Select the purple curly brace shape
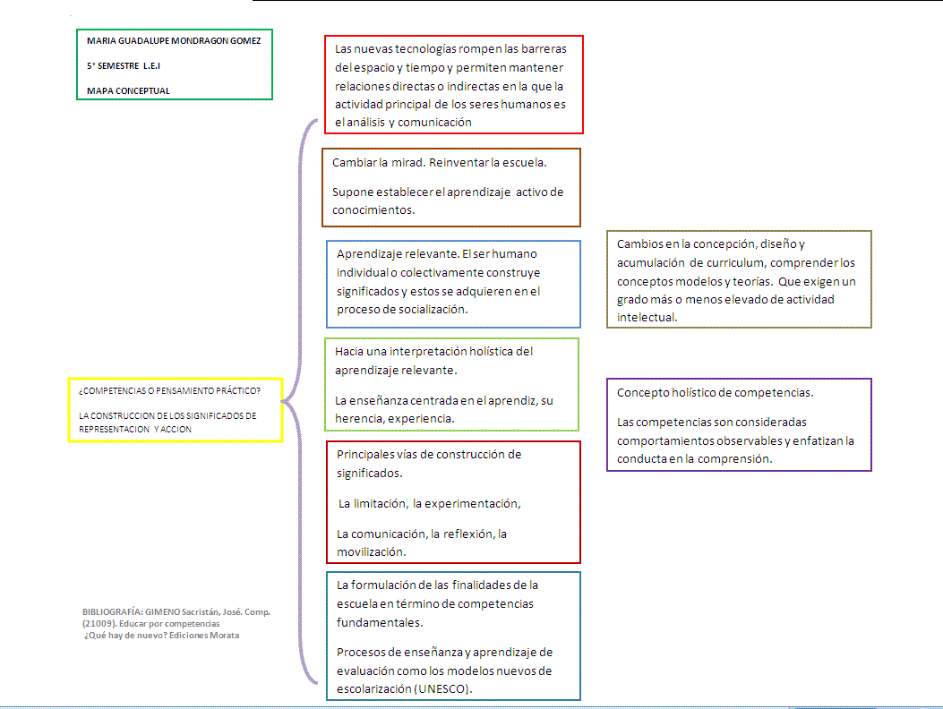This screenshot has width=943, height=709. 300,401
